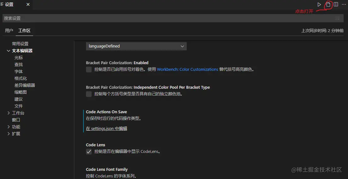348x179 pixels.
Task: Click the Code Actions On Save heading
Action: tap(106, 112)
